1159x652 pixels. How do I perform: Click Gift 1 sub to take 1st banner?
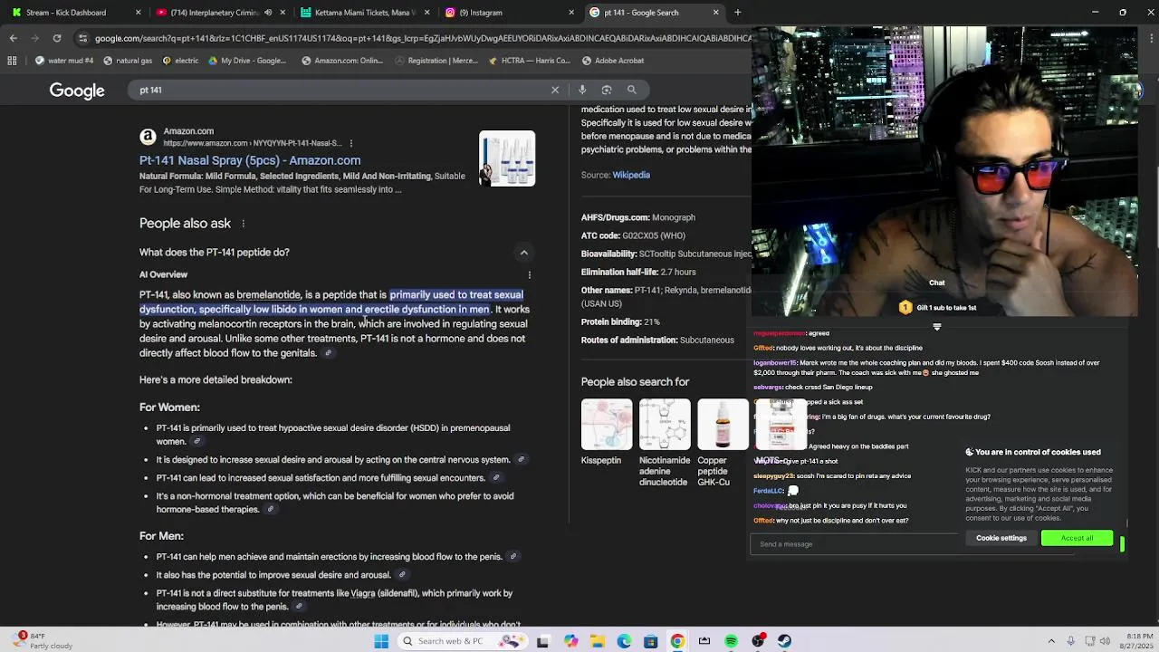(x=937, y=308)
